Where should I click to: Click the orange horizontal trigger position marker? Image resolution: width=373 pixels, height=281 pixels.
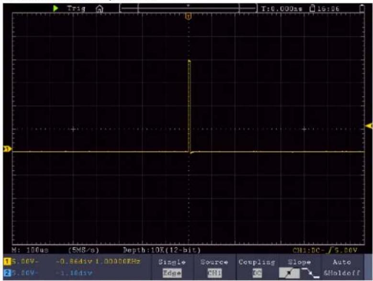point(188,16)
